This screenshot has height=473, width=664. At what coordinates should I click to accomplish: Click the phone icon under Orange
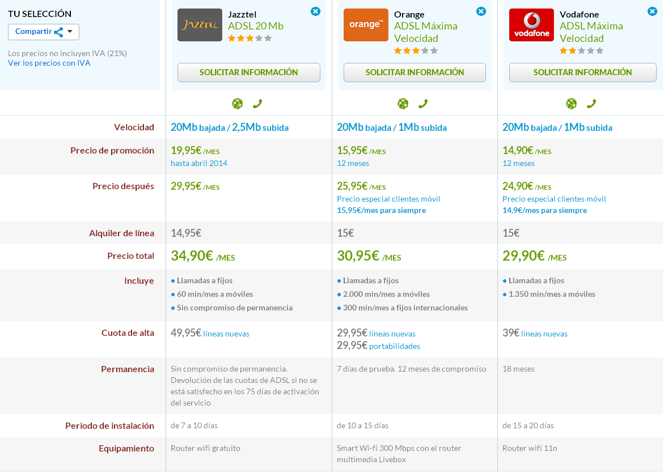(423, 104)
